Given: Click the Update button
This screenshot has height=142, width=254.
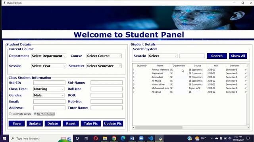Looking at the screenshot, I should [x=35, y=123].
